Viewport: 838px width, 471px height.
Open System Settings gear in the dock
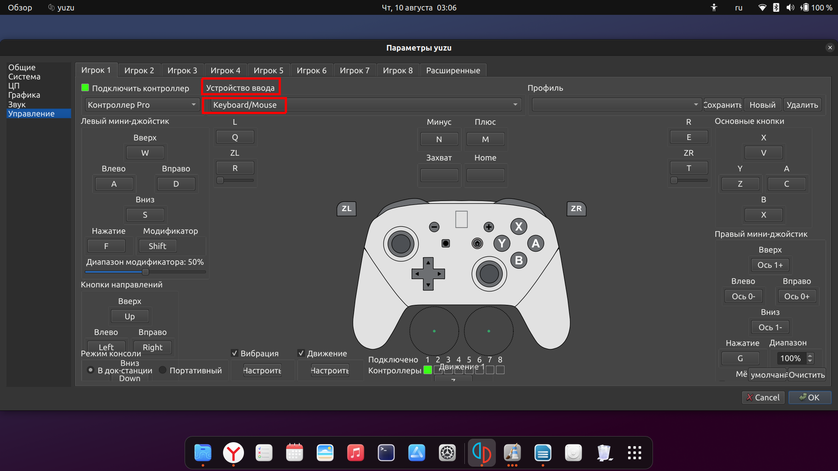point(447,453)
